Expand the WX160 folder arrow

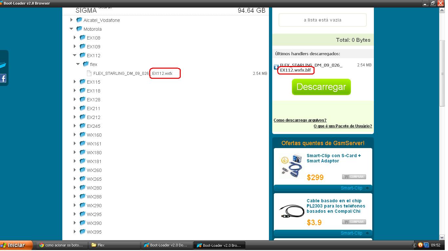75,135
